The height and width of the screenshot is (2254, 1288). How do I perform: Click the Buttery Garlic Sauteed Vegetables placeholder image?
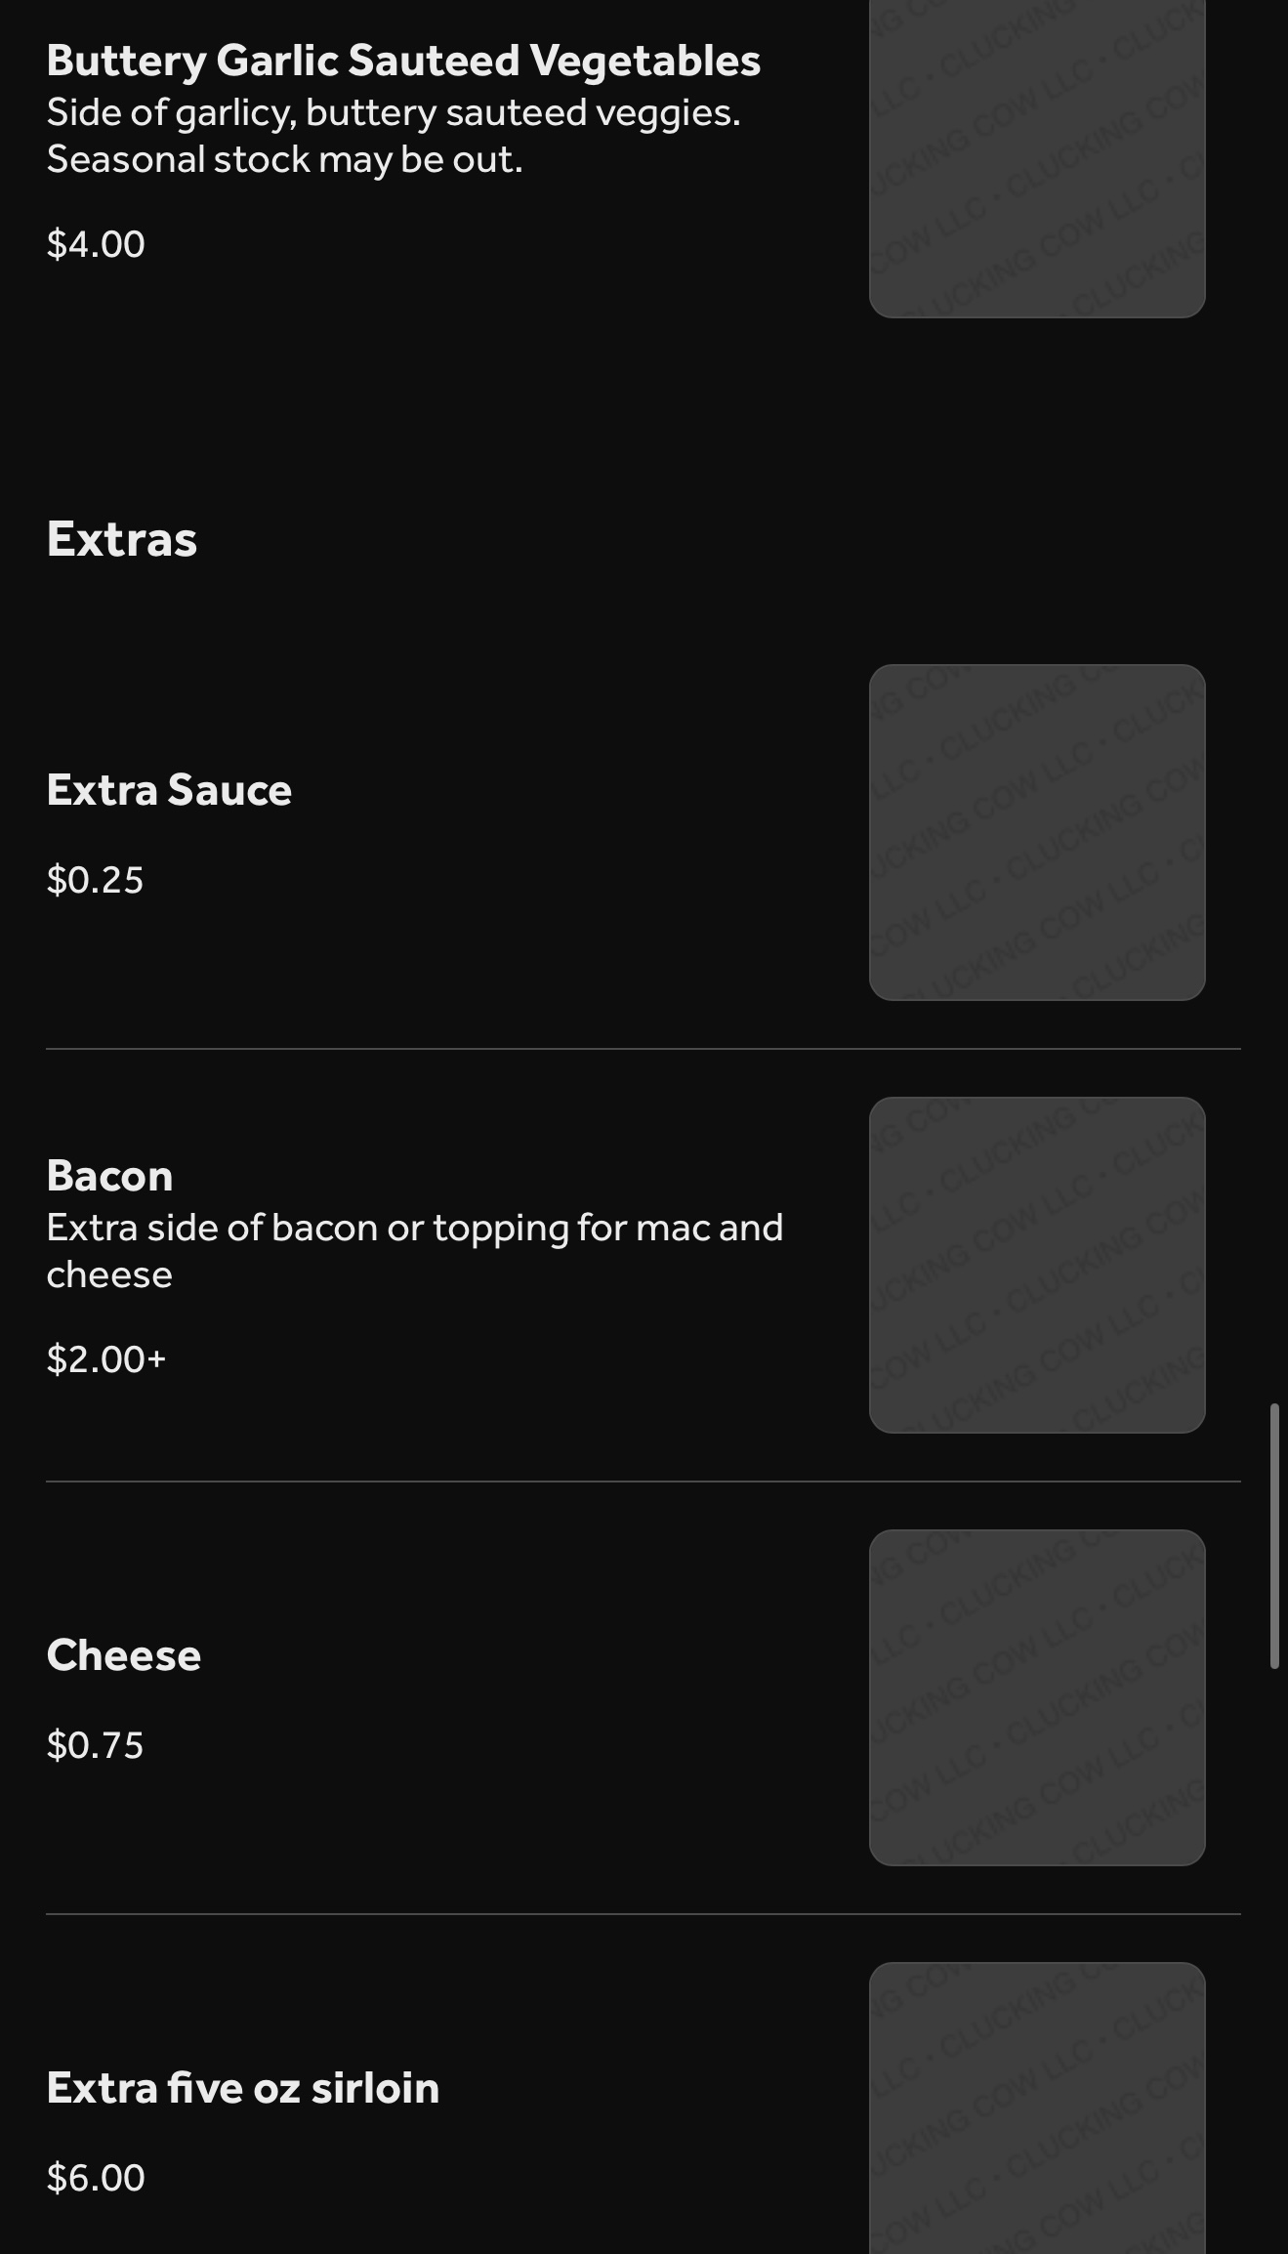(x=1036, y=158)
